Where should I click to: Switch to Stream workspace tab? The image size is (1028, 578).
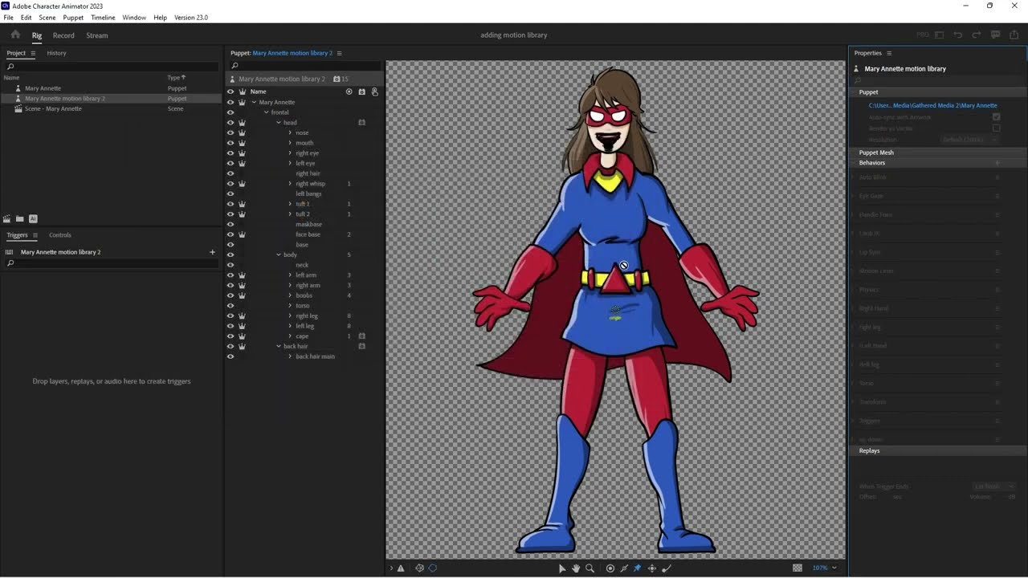97,35
